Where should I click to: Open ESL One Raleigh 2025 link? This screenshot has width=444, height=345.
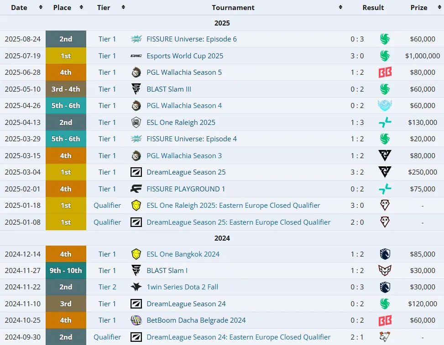181,123
